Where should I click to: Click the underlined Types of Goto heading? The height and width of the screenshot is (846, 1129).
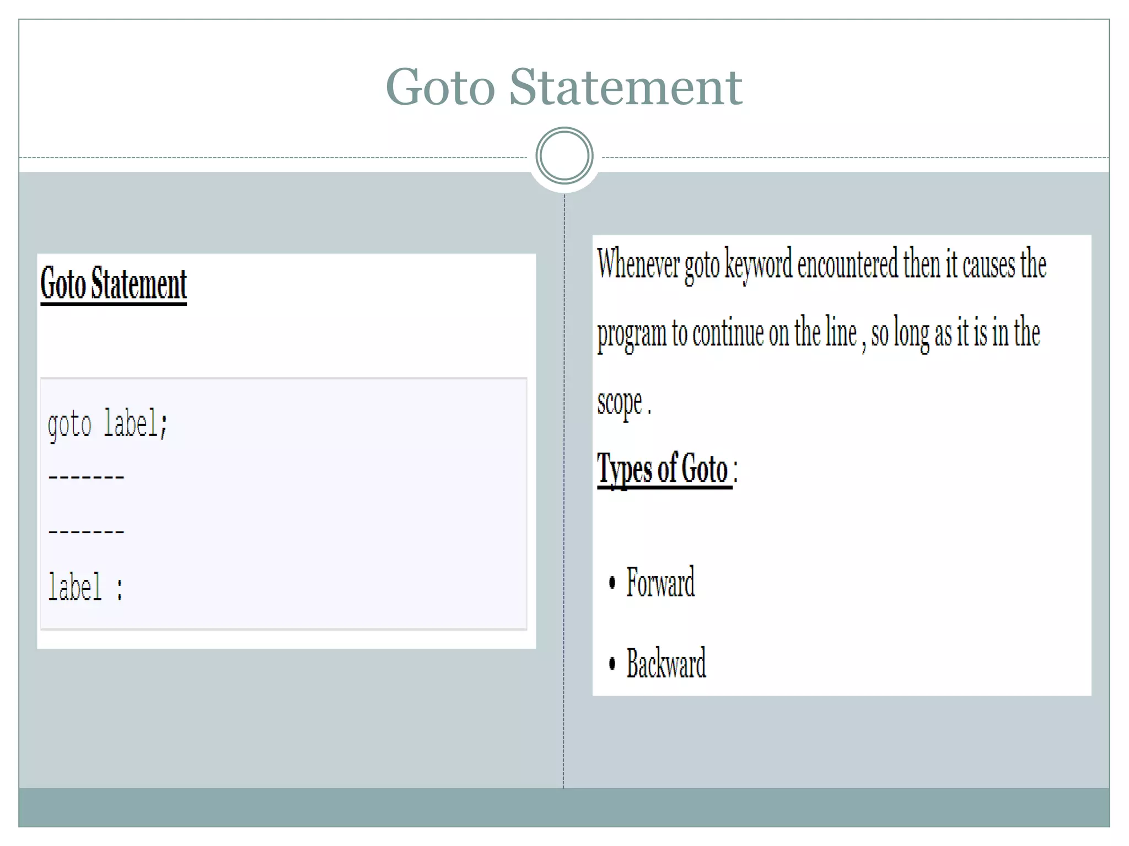tap(663, 469)
